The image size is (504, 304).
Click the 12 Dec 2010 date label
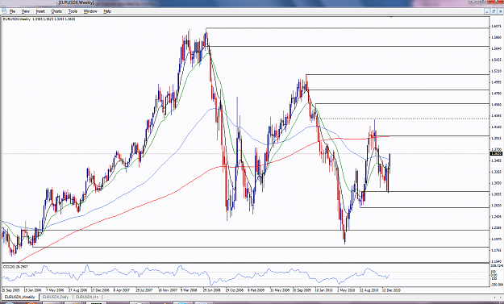[391, 289]
